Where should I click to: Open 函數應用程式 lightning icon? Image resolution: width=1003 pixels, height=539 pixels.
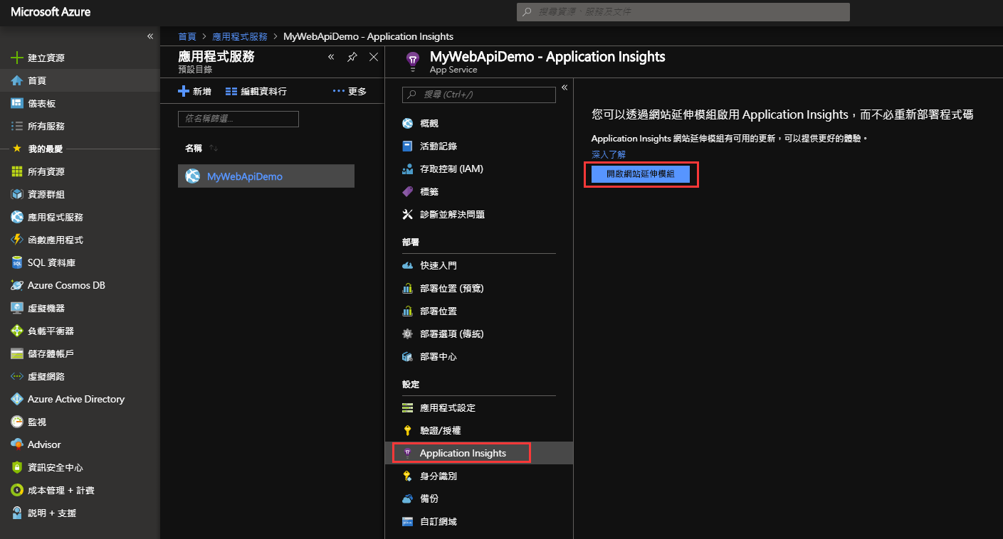click(17, 240)
